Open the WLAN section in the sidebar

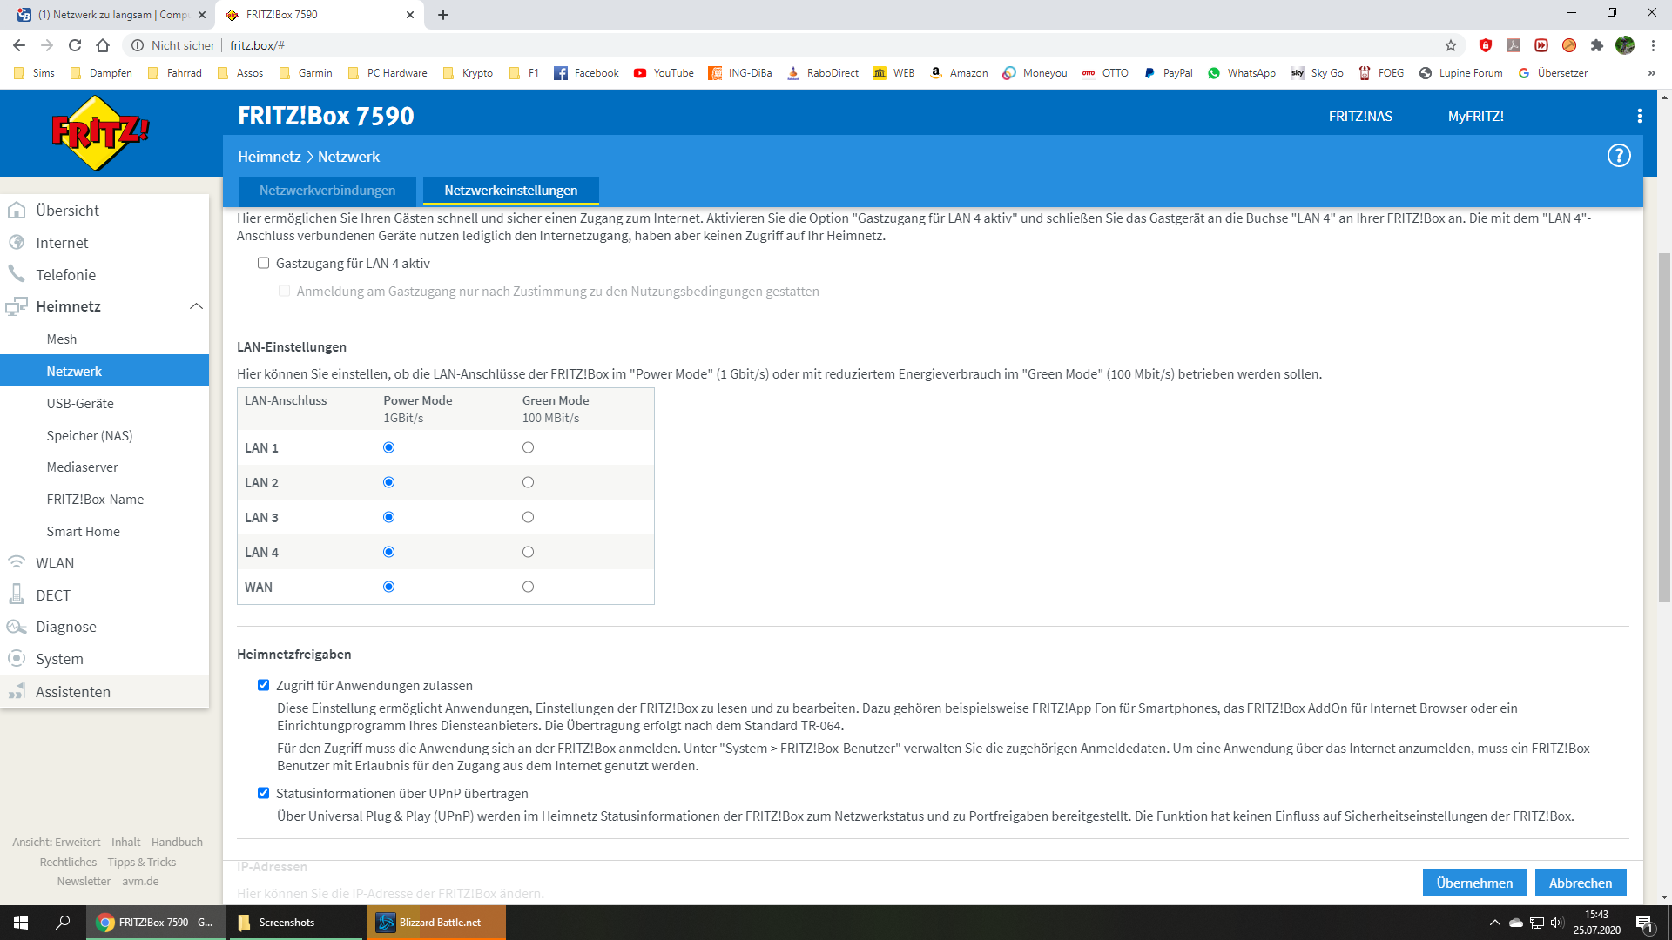click(x=55, y=563)
